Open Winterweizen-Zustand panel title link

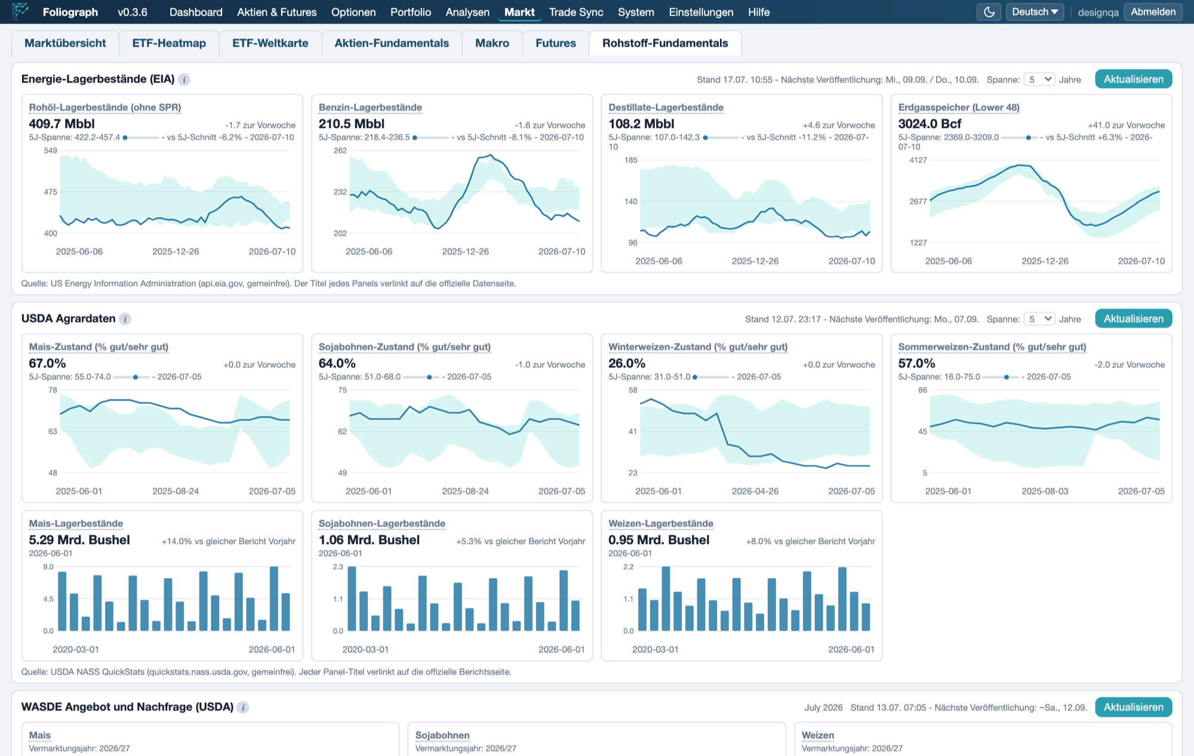[698, 347]
